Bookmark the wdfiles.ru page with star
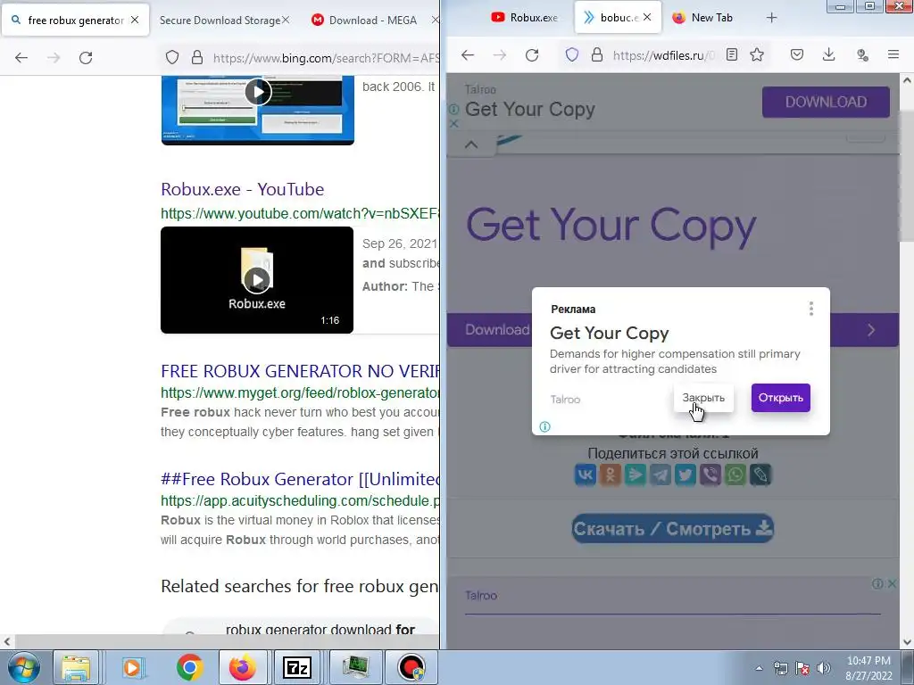 [757, 54]
